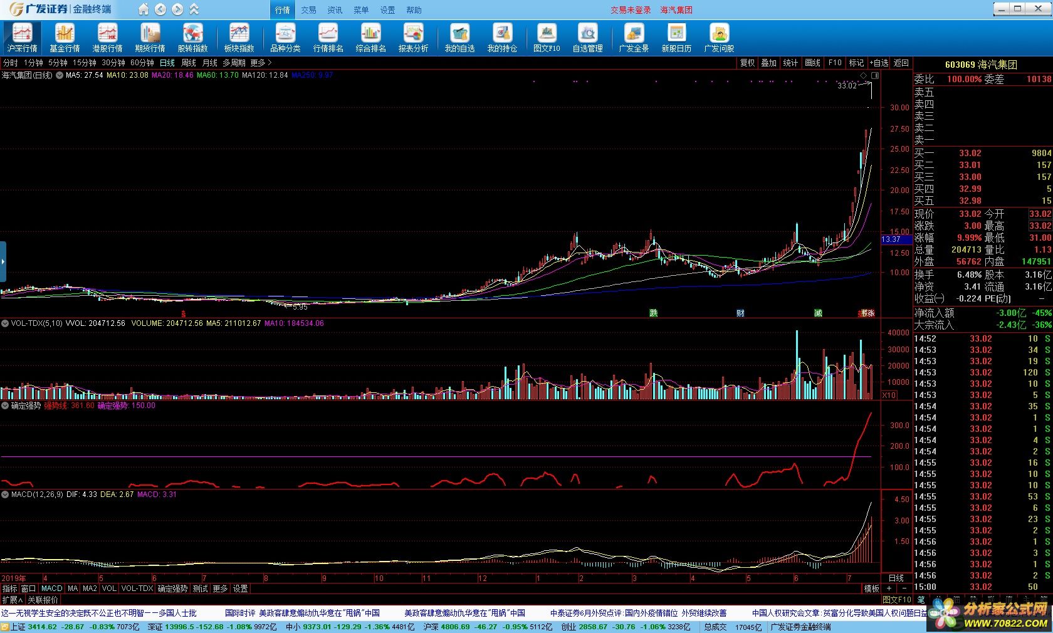Select 1分钟 chart period

[33, 63]
